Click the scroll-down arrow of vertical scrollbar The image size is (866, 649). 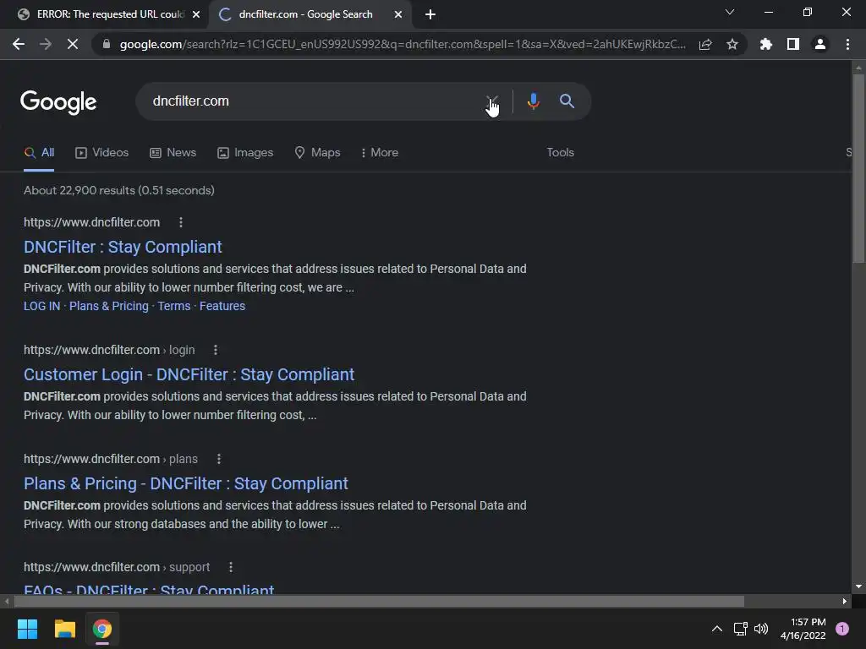[x=858, y=586]
